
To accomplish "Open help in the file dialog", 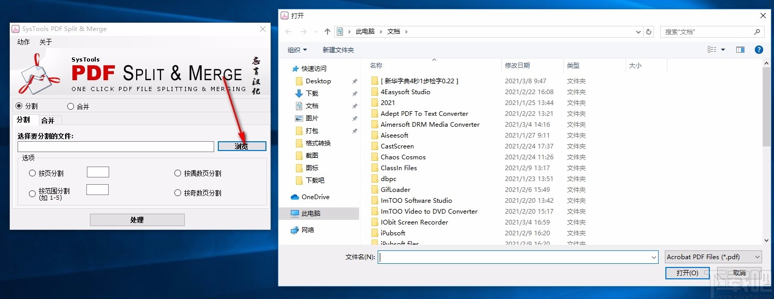I will click(758, 50).
